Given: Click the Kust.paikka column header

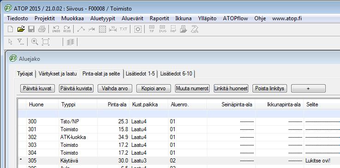Looking at the screenshot, I should click(x=148, y=104).
